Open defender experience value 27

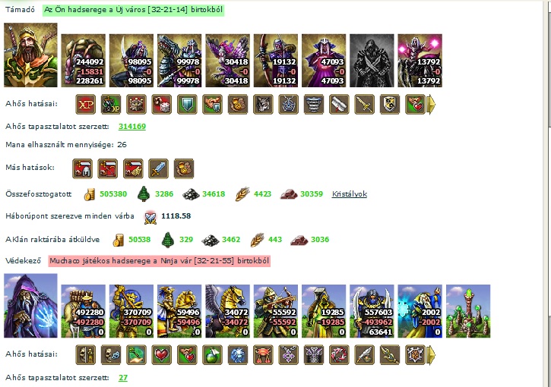point(123,378)
